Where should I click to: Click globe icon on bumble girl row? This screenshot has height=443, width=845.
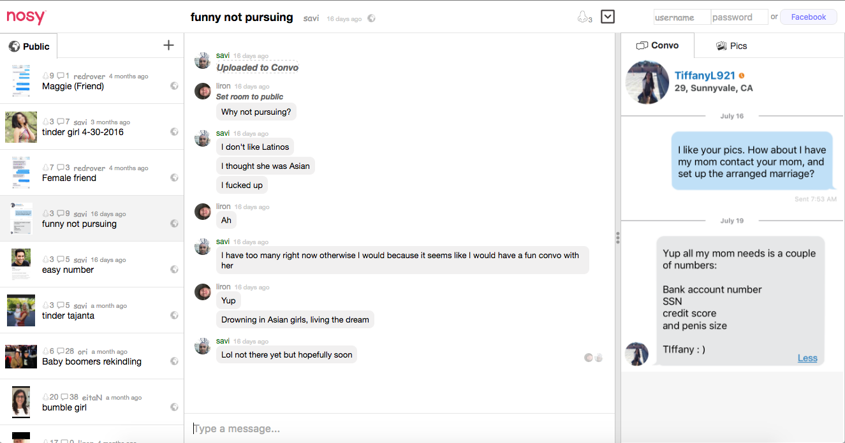point(174,407)
